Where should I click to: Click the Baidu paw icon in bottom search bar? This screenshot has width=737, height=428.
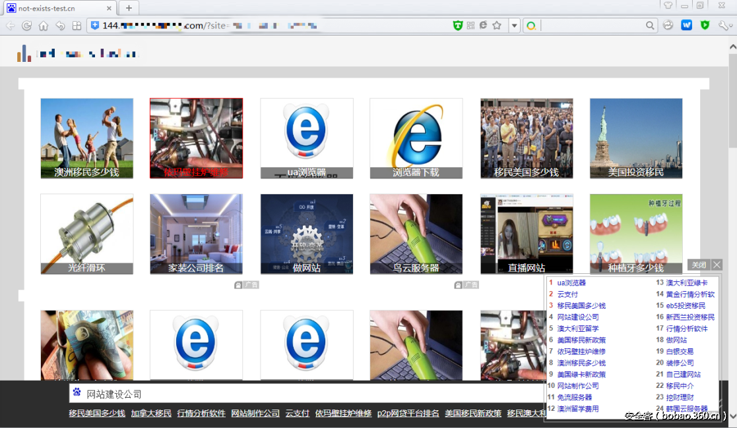coord(77,392)
